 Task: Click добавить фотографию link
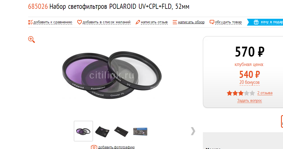pos(116,147)
